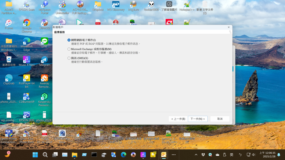The image size is (285, 160).
Task: Click the 下一步(N) > button
Action: (x=198, y=119)
